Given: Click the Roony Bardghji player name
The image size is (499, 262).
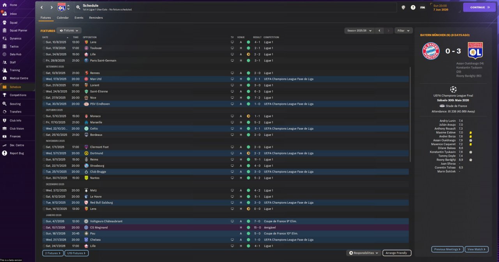Looking at the screenshot, I should click(446, 160).
